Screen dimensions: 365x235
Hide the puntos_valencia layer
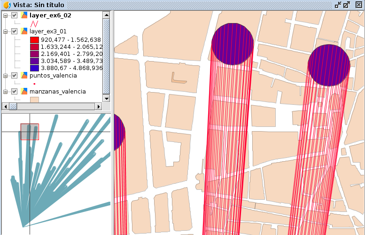(x=15, y=75)
